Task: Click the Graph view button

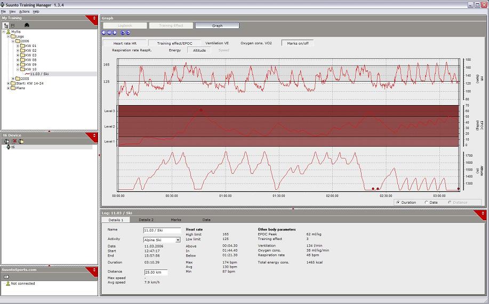Action: click(217, 25)
